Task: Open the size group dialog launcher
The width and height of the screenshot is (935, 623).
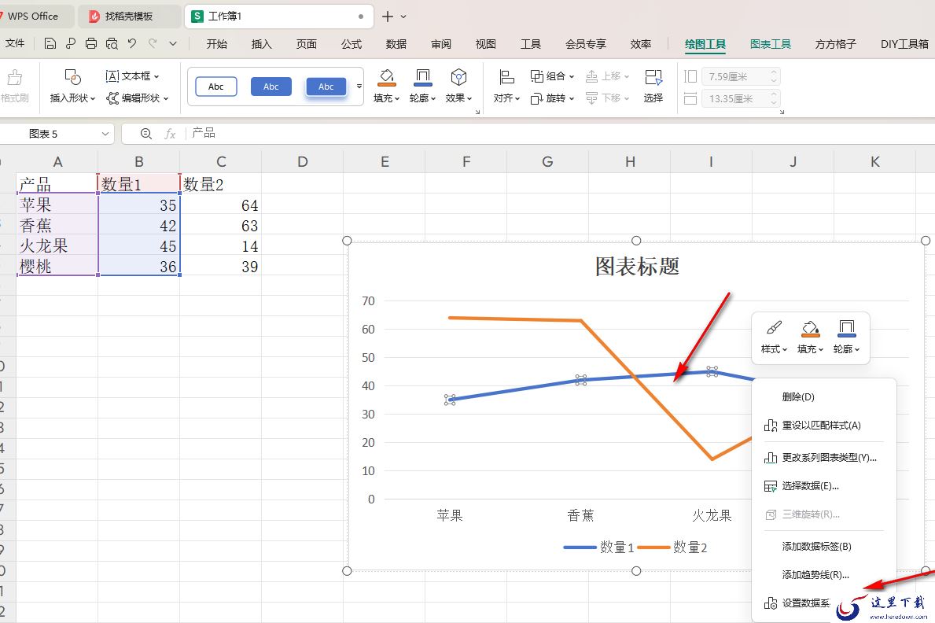Action: click(782, 112)
